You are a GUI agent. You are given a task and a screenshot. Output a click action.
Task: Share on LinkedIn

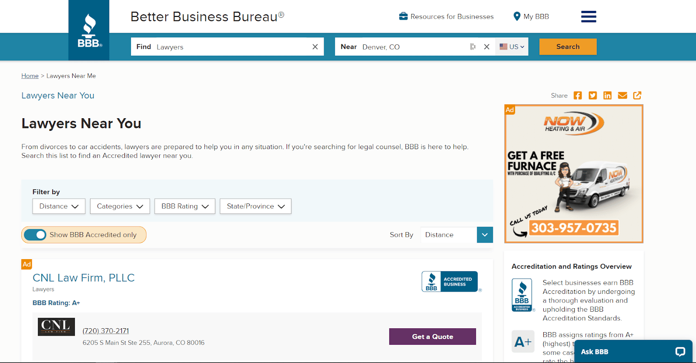(x=607, y=96)
